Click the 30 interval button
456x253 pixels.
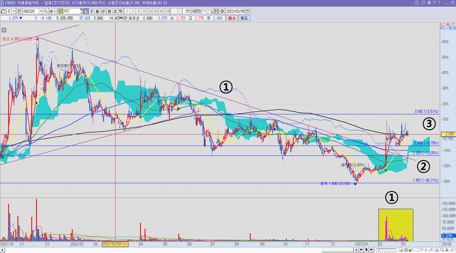tap(156, 11)
